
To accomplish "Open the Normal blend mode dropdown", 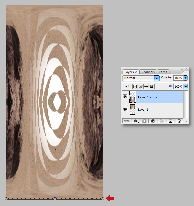I will click(141, 78).
